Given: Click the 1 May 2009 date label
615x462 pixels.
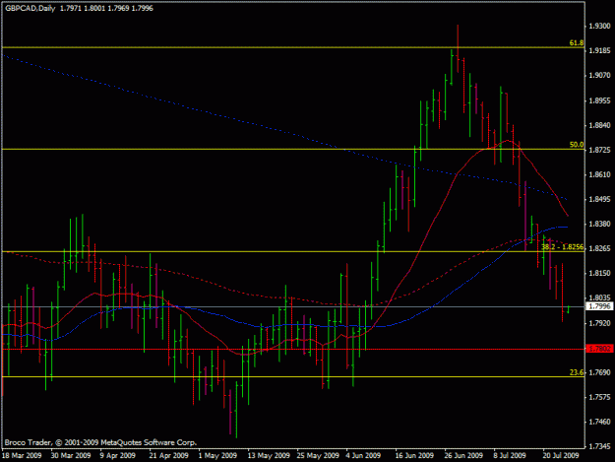Looking at the screenshot, I should (217, 455).
